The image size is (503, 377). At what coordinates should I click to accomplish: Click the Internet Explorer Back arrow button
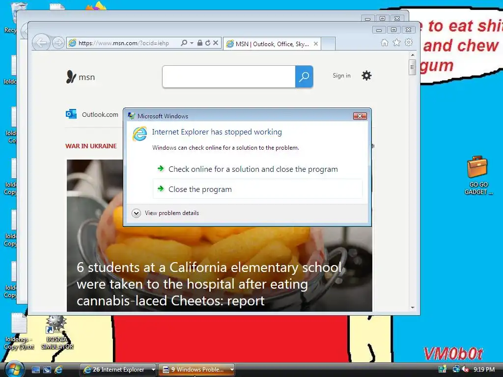click(41, 43)
